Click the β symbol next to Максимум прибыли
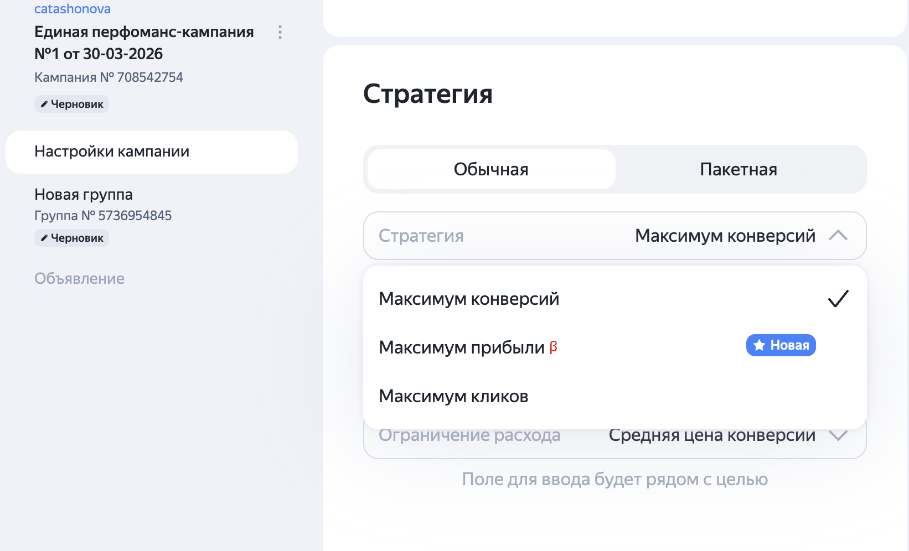 (x=554, y=347)
